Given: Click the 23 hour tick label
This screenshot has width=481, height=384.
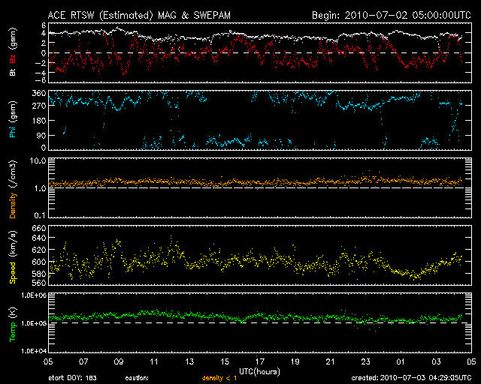Looking at the screenshot, I should pos(365,361).
